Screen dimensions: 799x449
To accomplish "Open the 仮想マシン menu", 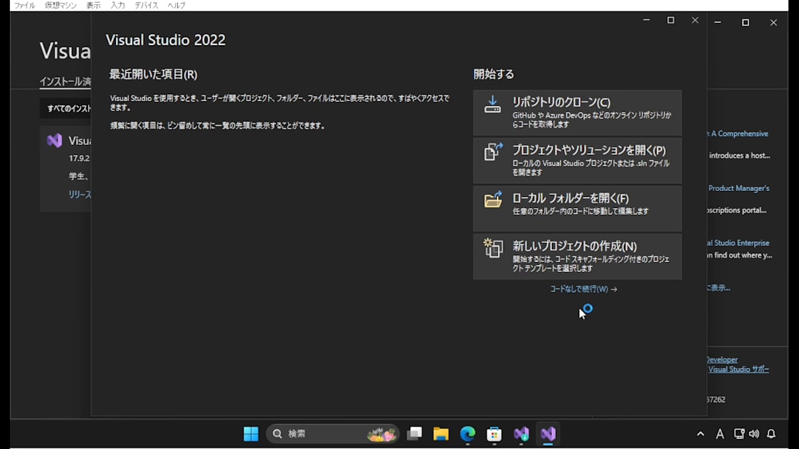I will 61,5.
